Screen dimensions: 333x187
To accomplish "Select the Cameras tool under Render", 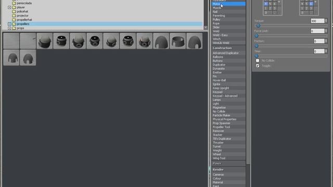I will click(228, 175).
